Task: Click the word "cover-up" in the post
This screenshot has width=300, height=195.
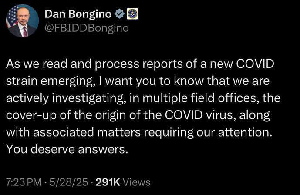Action: pos(31,115)
